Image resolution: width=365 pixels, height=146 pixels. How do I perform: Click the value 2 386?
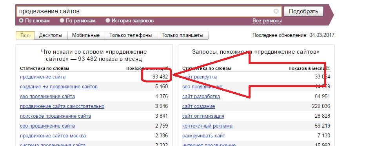[x=162, y=136]
